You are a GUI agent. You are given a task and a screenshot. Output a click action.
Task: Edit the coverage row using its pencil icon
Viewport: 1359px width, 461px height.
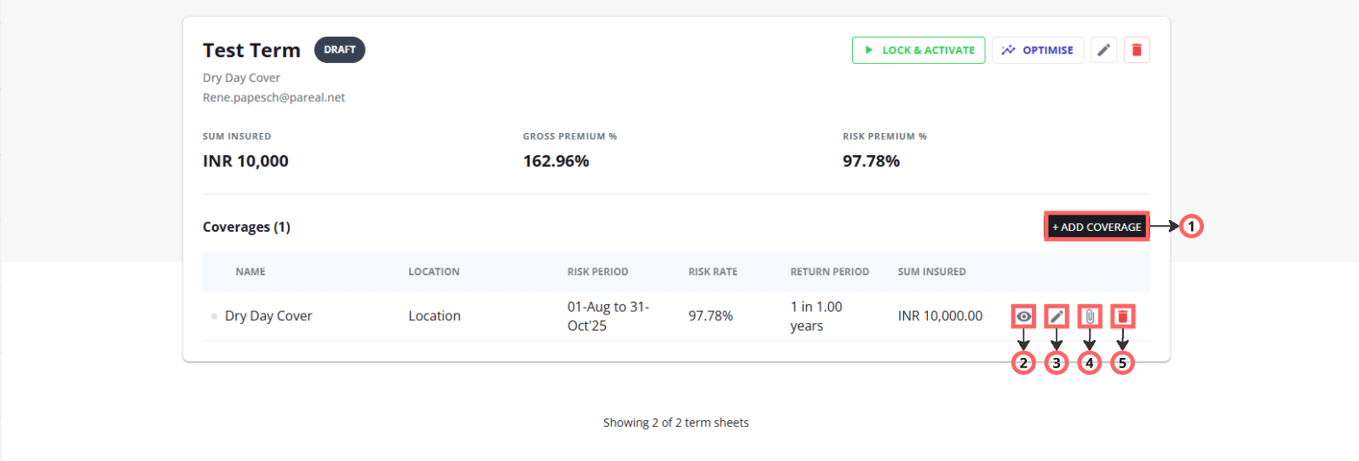tap(1057, 316)
